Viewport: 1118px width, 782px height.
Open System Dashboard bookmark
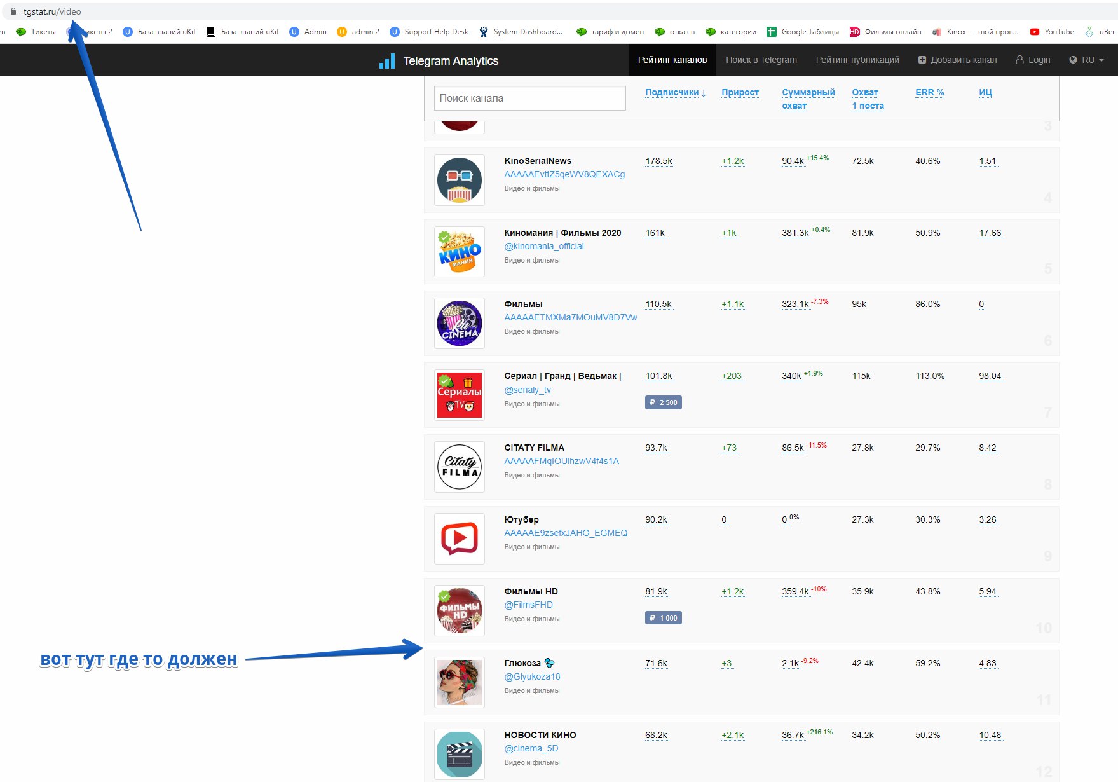(521, 32)
